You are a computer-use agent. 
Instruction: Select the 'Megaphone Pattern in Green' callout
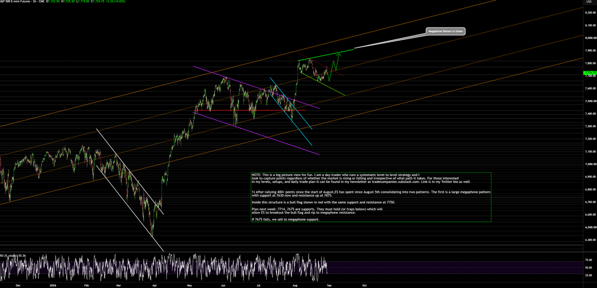446,31
